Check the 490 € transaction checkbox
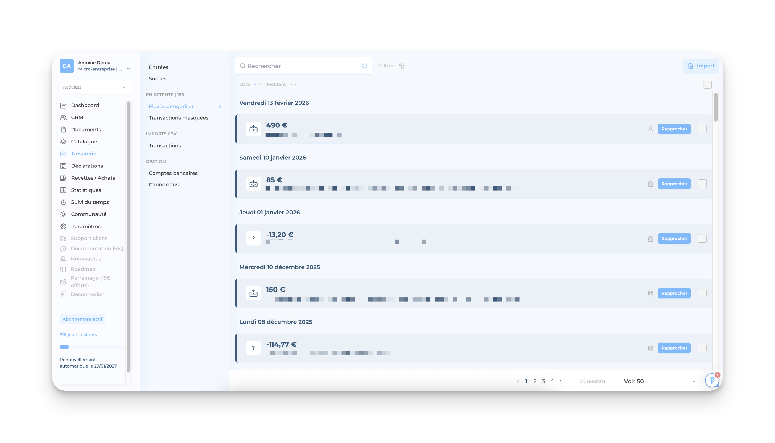 702,129
